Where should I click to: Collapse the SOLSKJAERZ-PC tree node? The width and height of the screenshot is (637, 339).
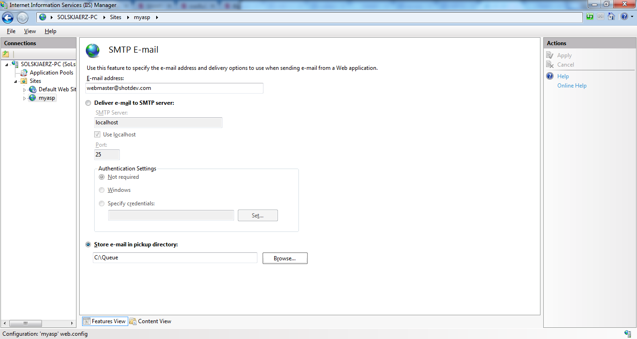[x=7, y=64]
